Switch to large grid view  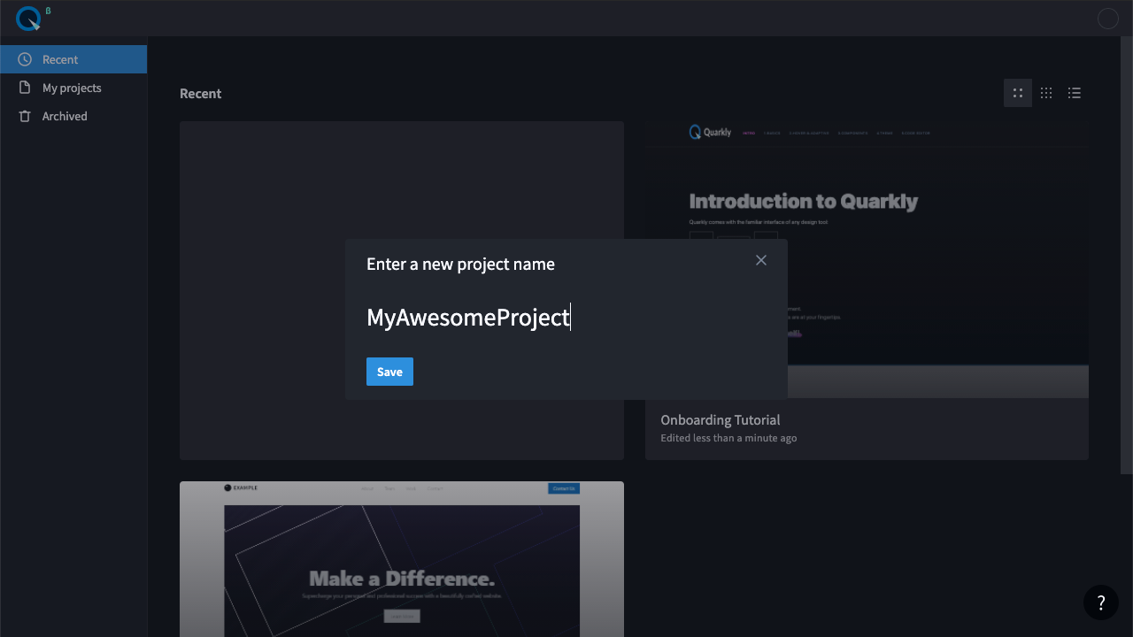(x=1018, y=93)
